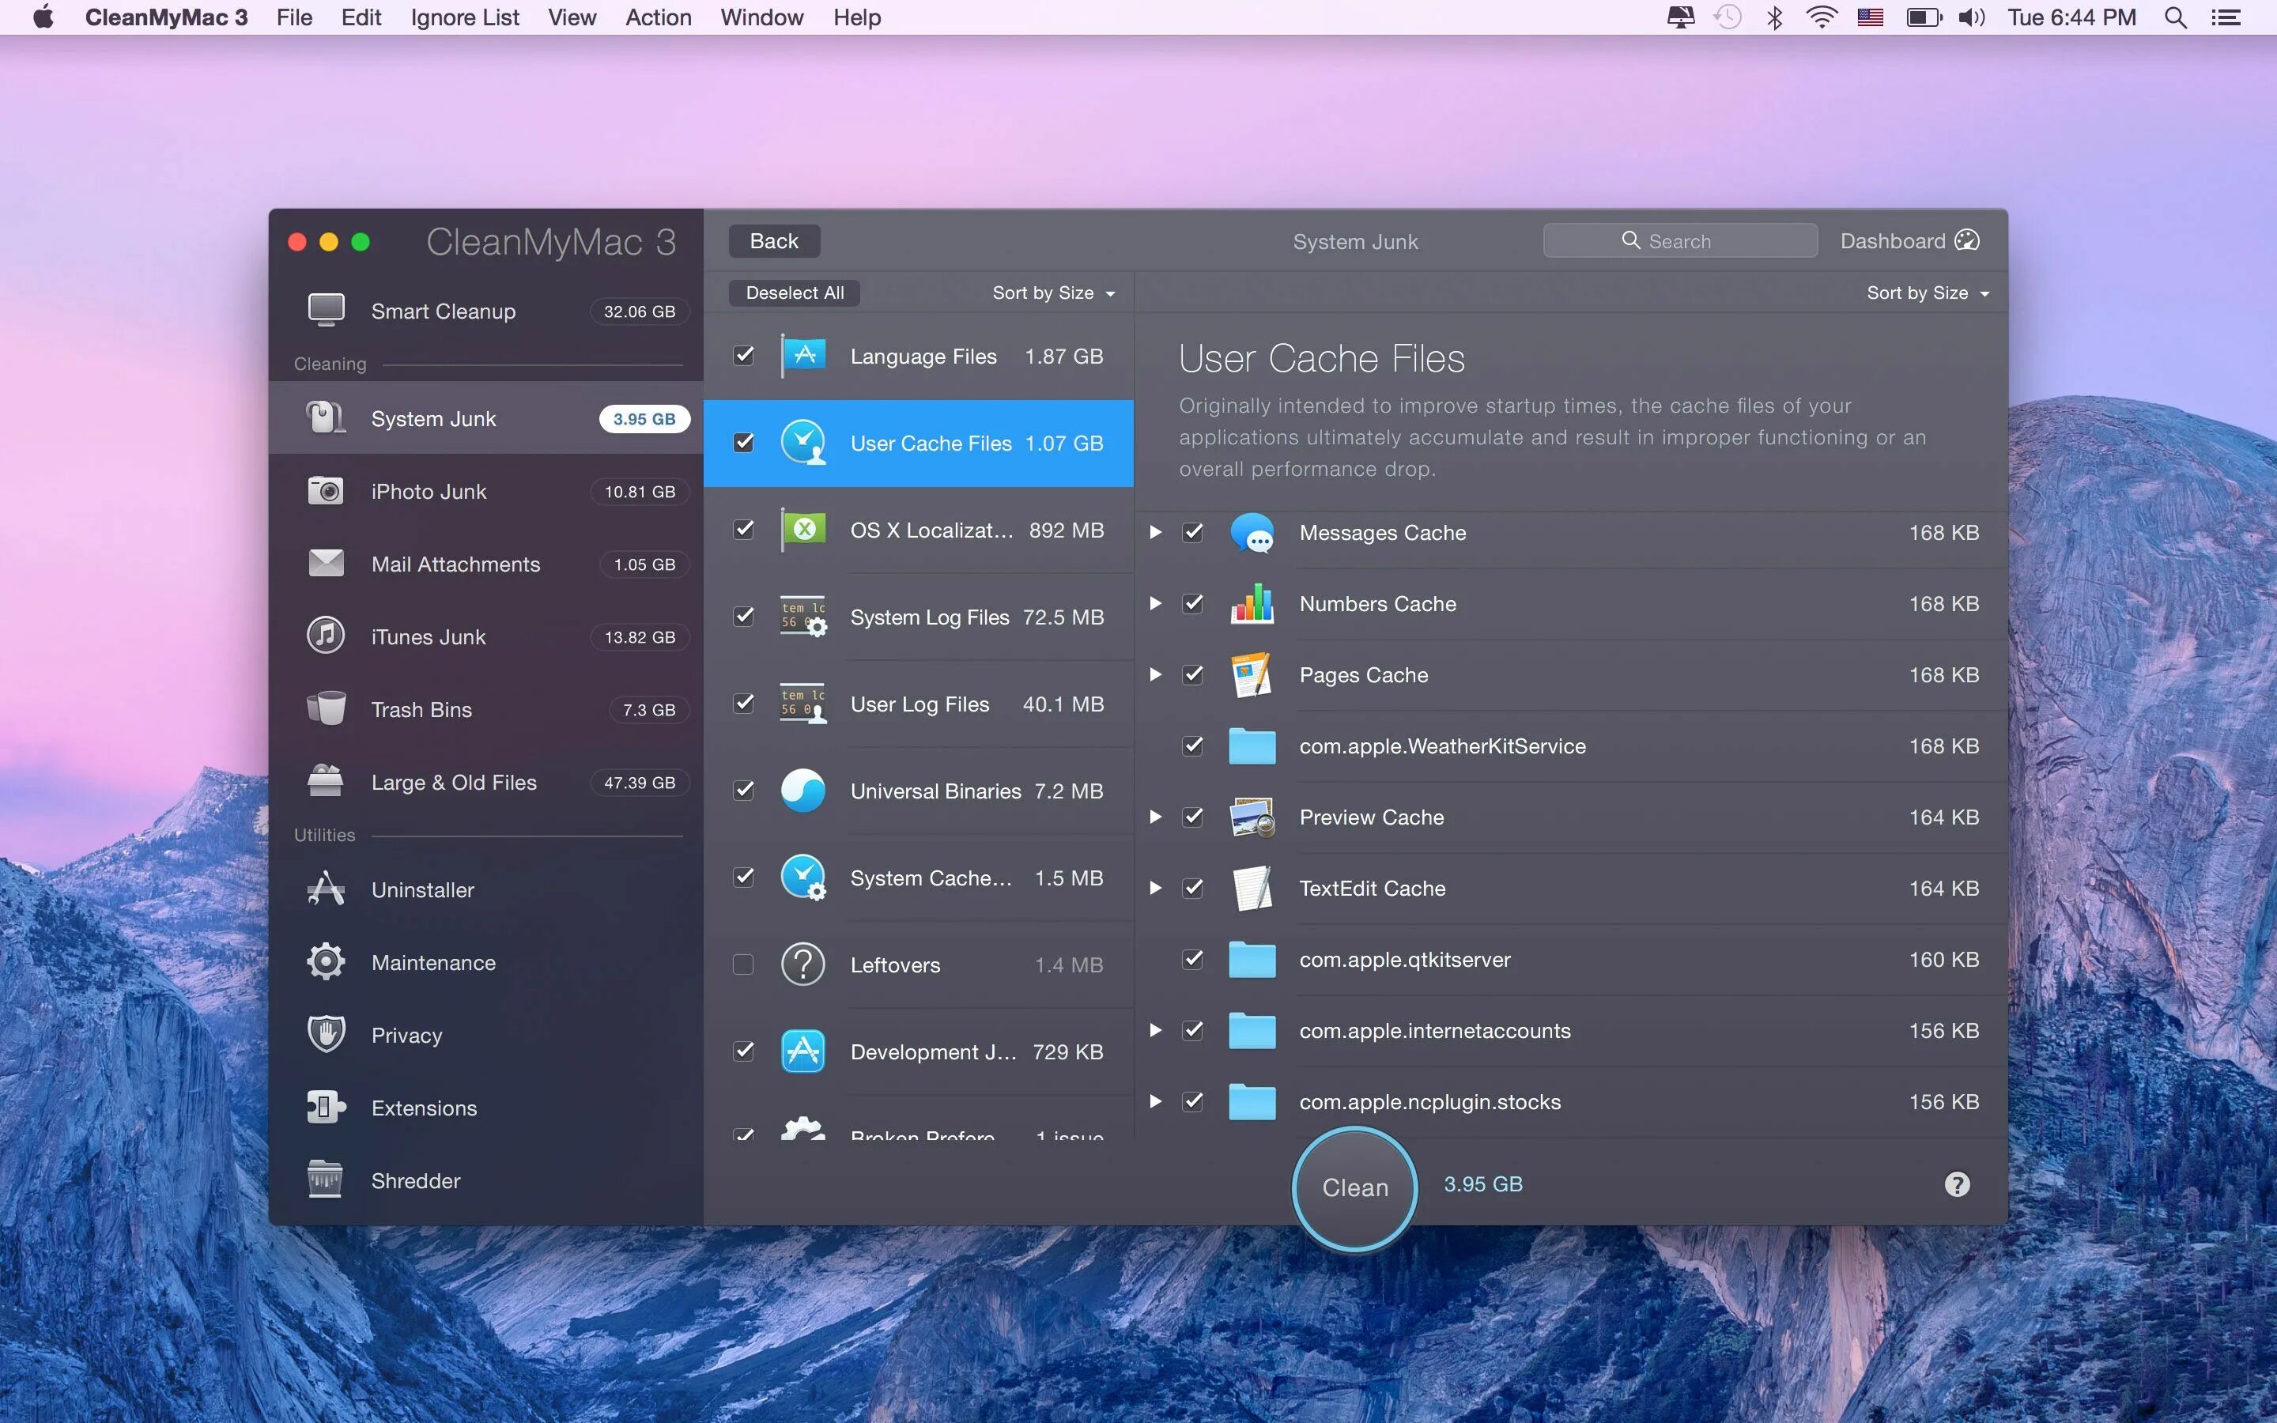Open the Ignore List menu
The width and height of the screenshot is (2277, 1423).
coord(465,18)
